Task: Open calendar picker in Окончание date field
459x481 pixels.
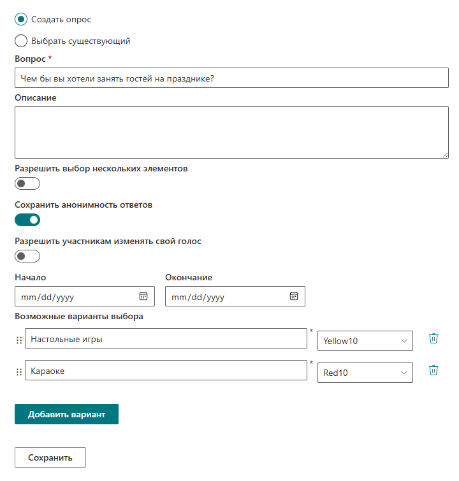Action: click(294, 296)
